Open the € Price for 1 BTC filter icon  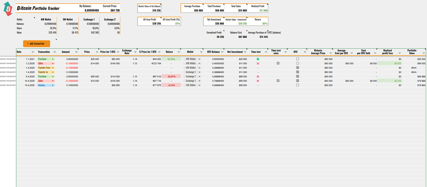pos(159,52)
